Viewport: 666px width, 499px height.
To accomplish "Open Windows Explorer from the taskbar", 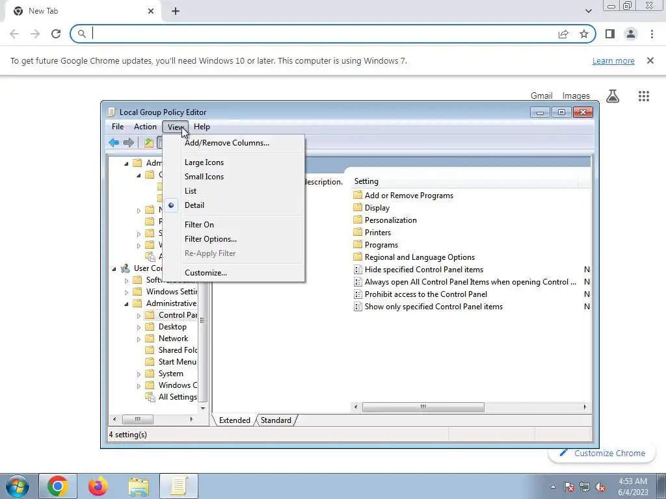I will coord(139,486).
